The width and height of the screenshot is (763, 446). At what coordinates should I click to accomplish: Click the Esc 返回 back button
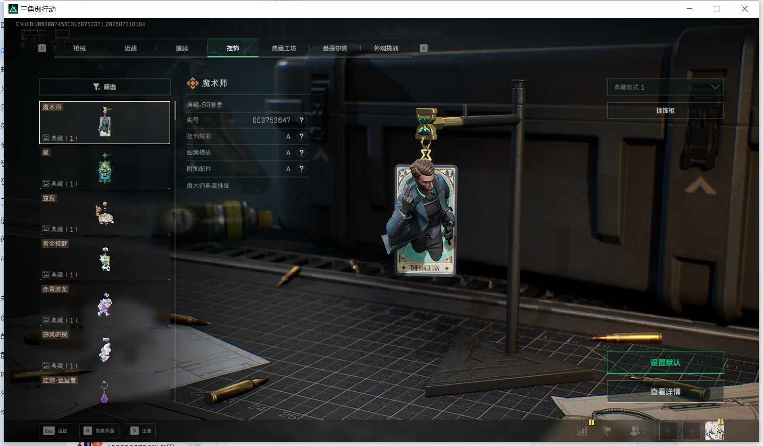[x=56, y=430]
